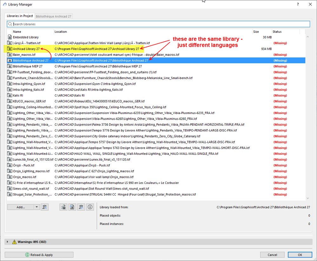This screenshot has height=261, width=317.
Task: Click the icon beside Kalis RI library
Action: click(10, 96)
